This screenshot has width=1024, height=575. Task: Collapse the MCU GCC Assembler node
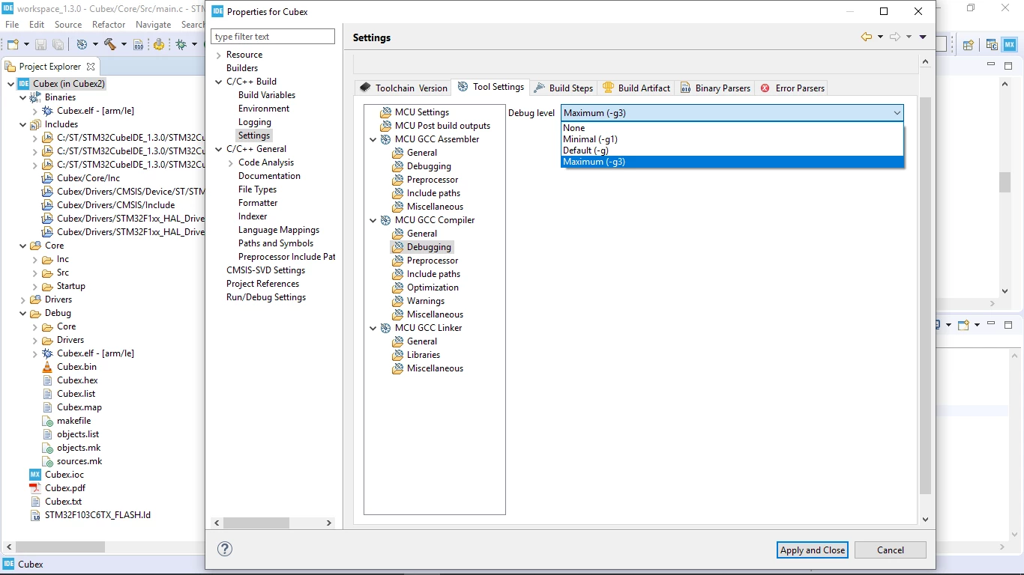click(373, 139)
